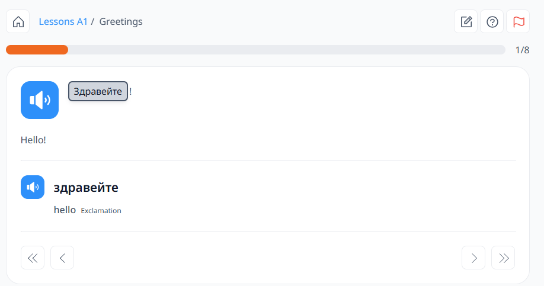Play the sentence audio with large speaker
This screenshot has height=286, width=544.
(40, 100)
